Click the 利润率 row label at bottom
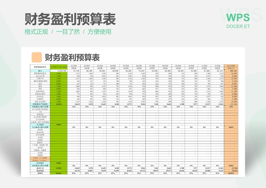 pos(40,173)
